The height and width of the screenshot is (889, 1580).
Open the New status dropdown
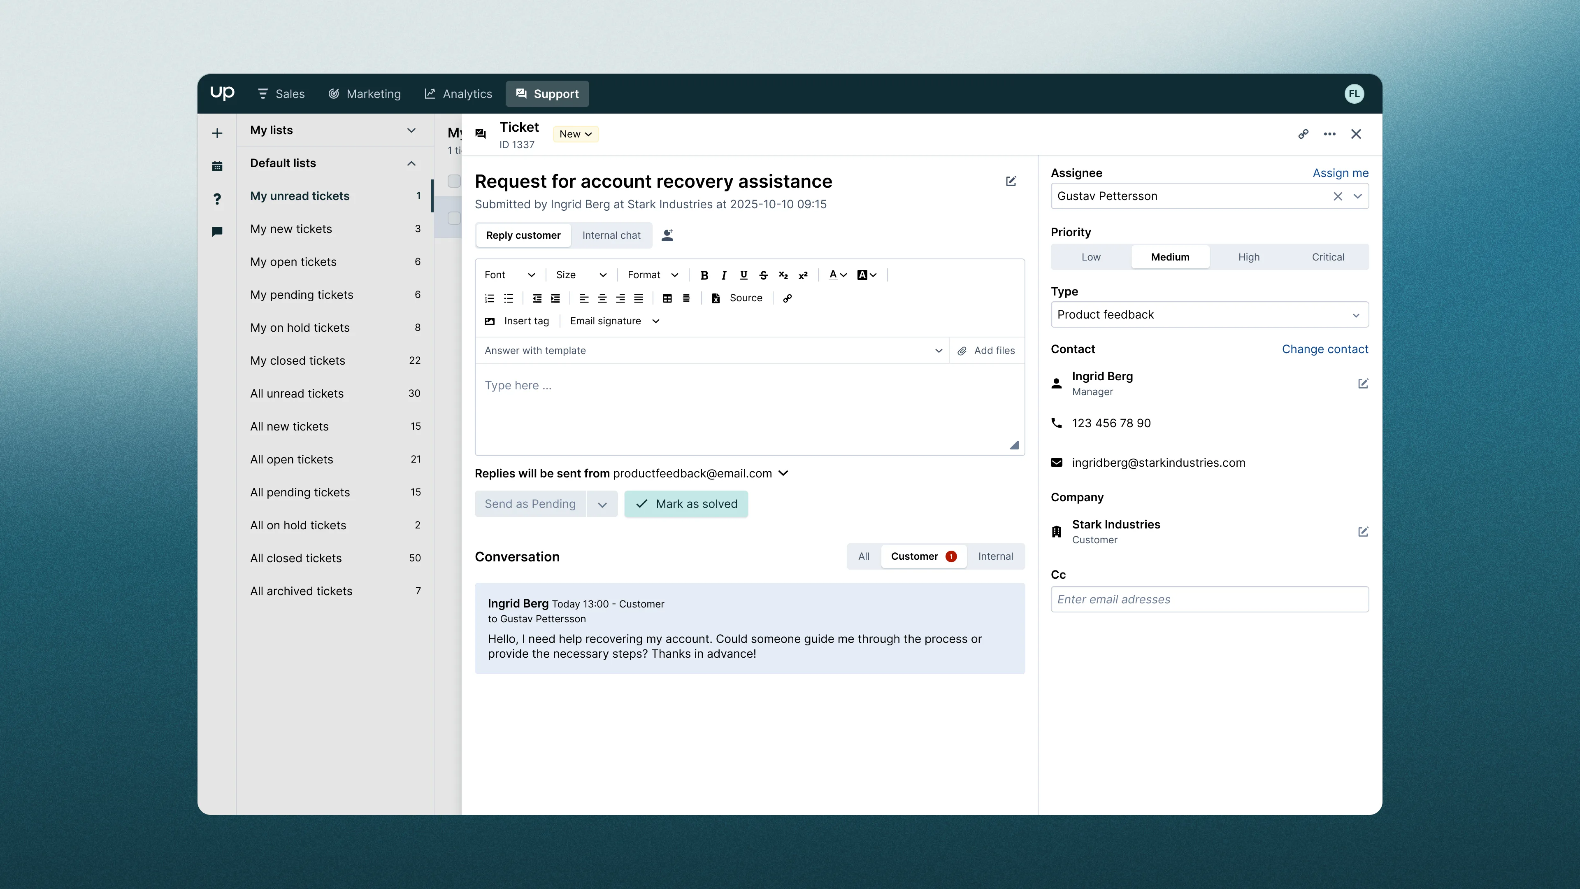pyautogui.click(x=575, y=134)
